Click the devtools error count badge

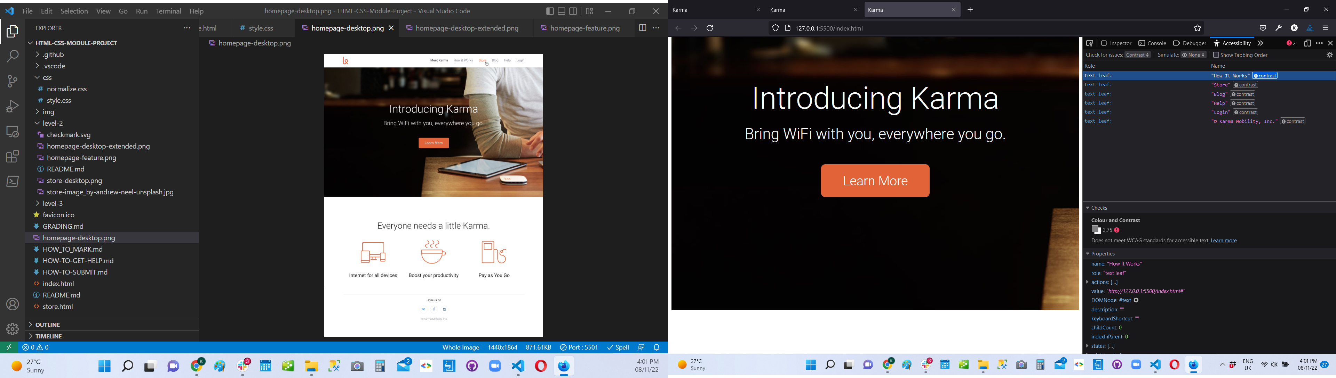tap(1290, 43)
